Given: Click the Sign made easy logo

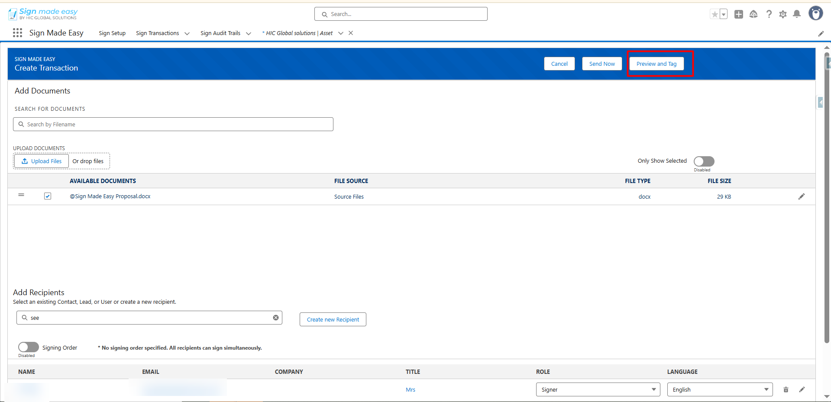Looking at the screenshot, I should (x=43, y=14).
